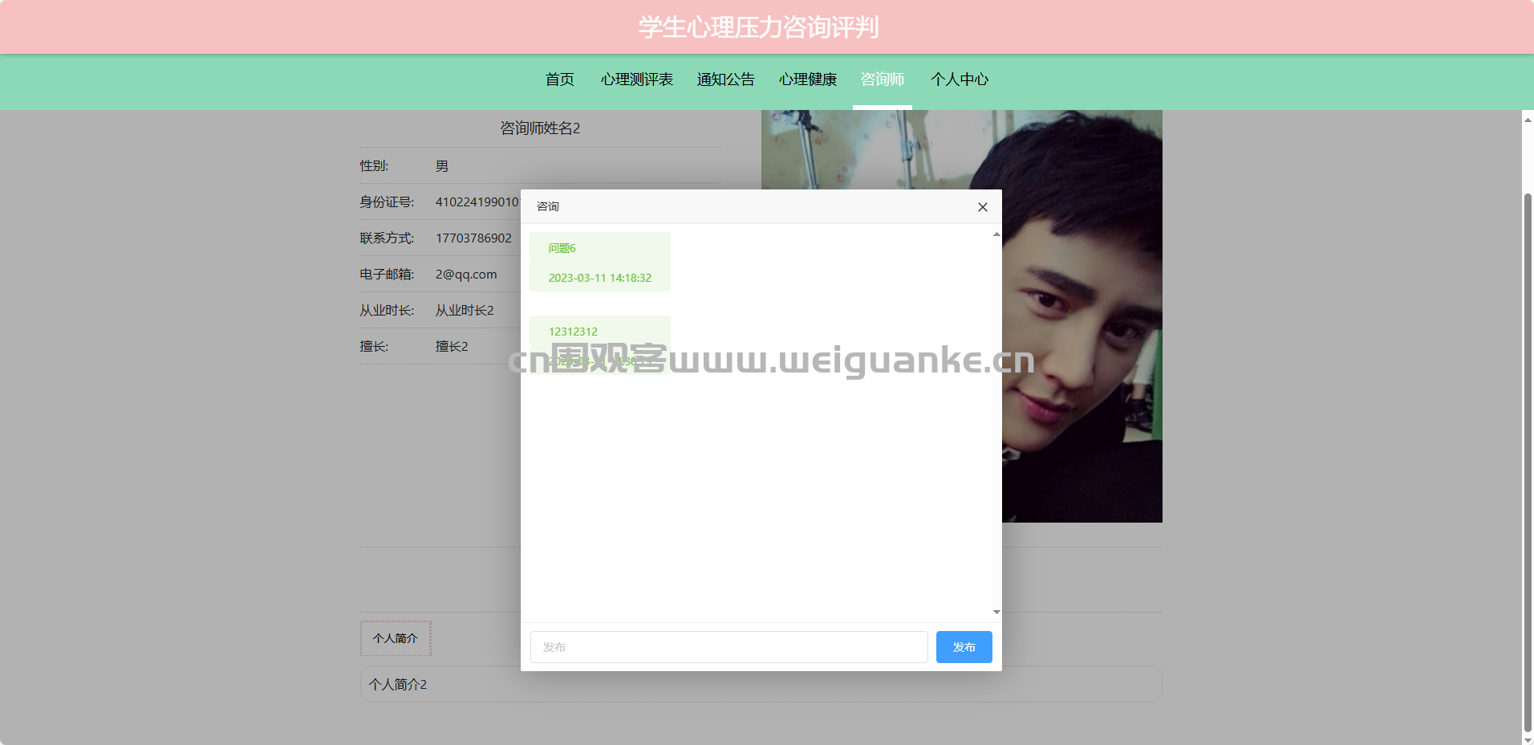Click the chat scrollbar down arrow
This screenshot has width=1534, height=745.
996,612
